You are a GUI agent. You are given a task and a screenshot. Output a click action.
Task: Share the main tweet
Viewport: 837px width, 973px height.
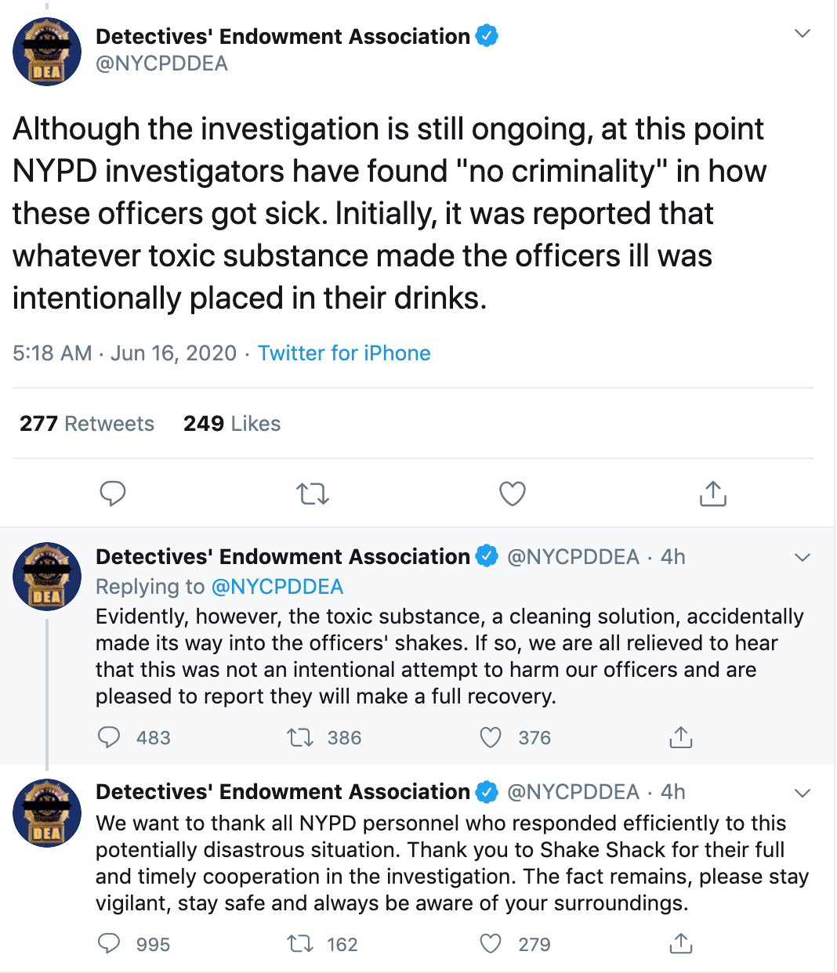point(712,494)
